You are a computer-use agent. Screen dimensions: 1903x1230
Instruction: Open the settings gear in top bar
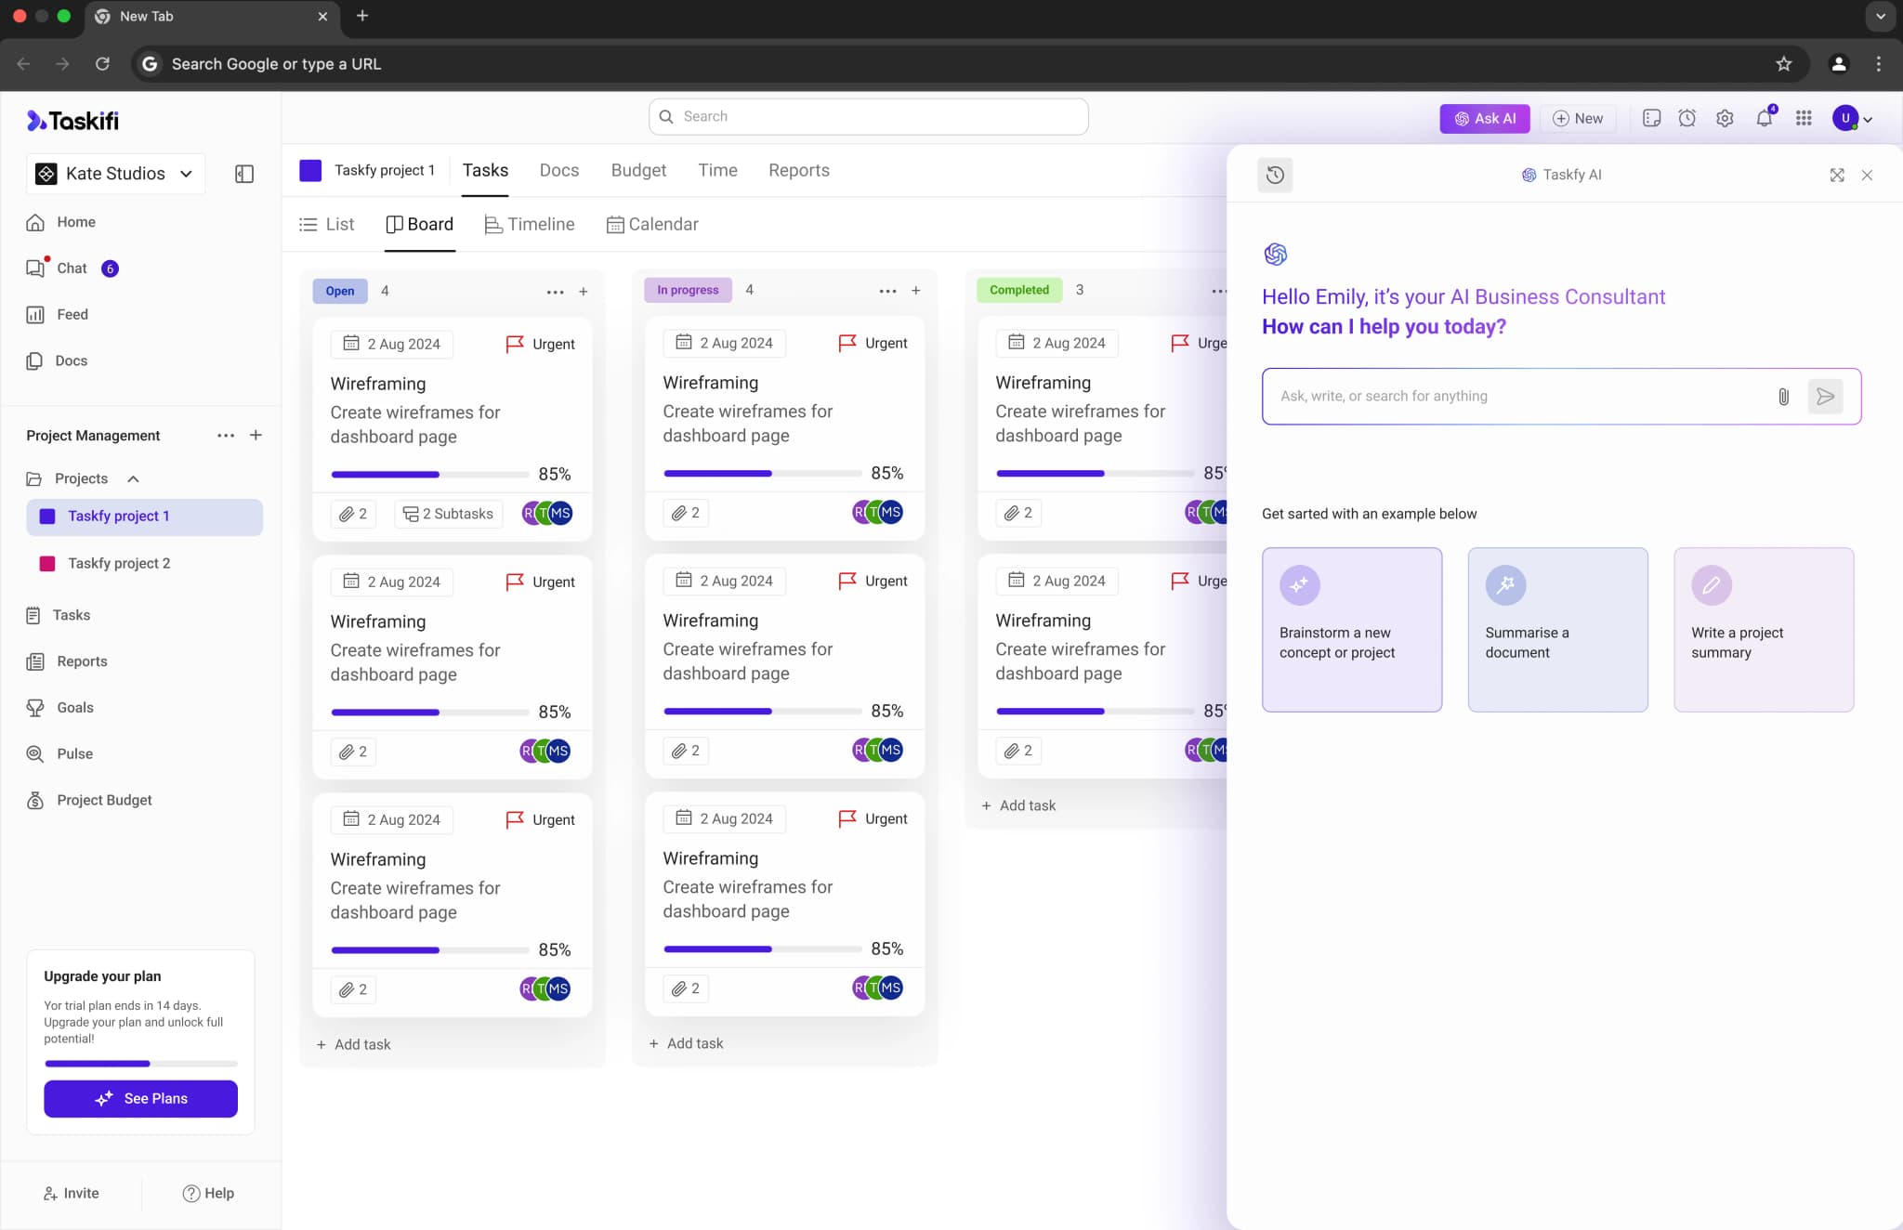[x=1725, y=118]
